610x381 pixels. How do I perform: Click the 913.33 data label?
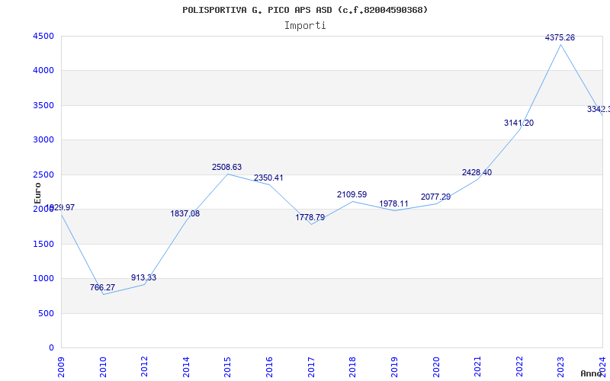coord(143,277)
